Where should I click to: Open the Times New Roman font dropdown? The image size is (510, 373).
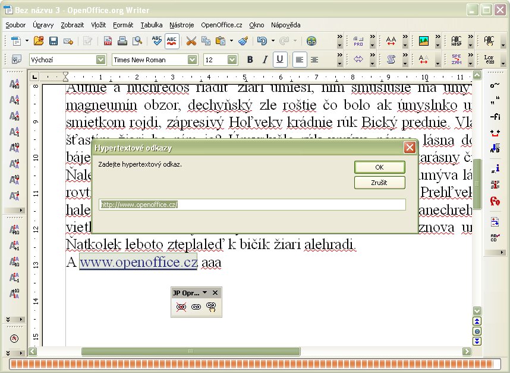[192, 59]
